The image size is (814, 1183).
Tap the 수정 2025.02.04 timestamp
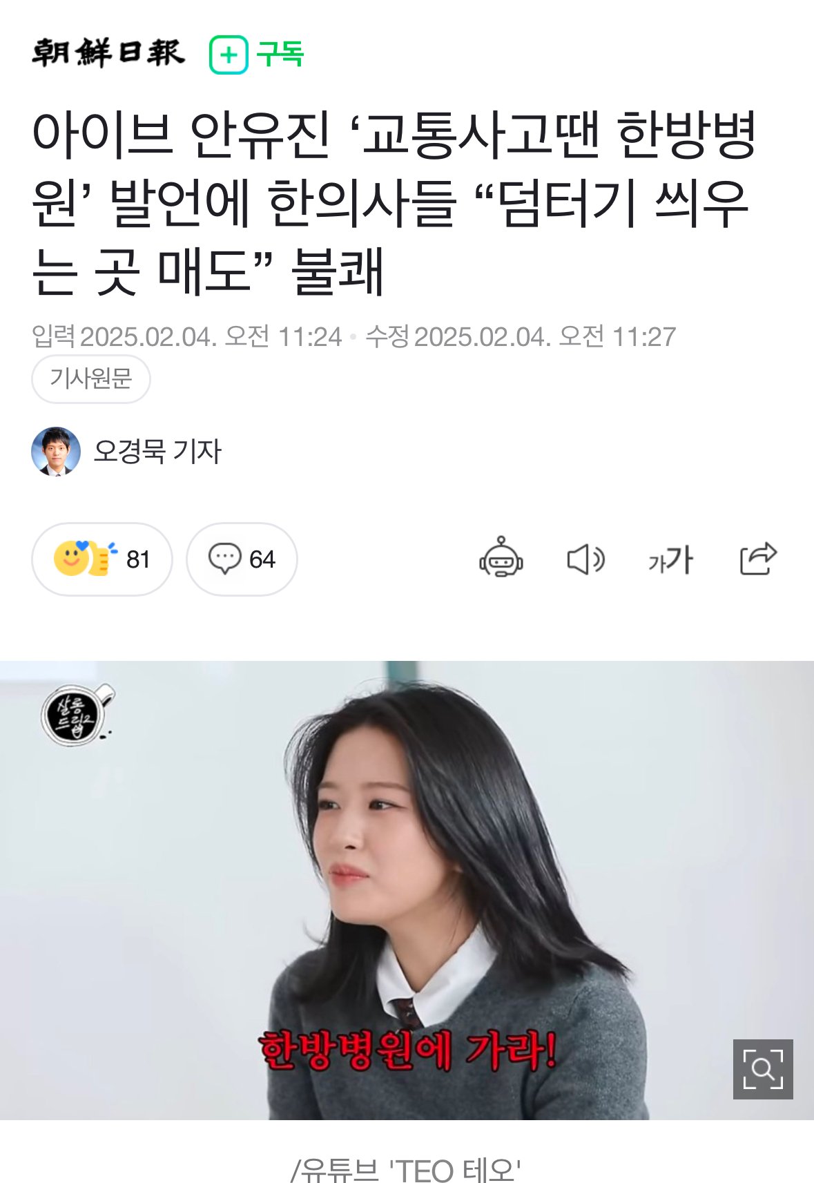(x=521, y=337)
